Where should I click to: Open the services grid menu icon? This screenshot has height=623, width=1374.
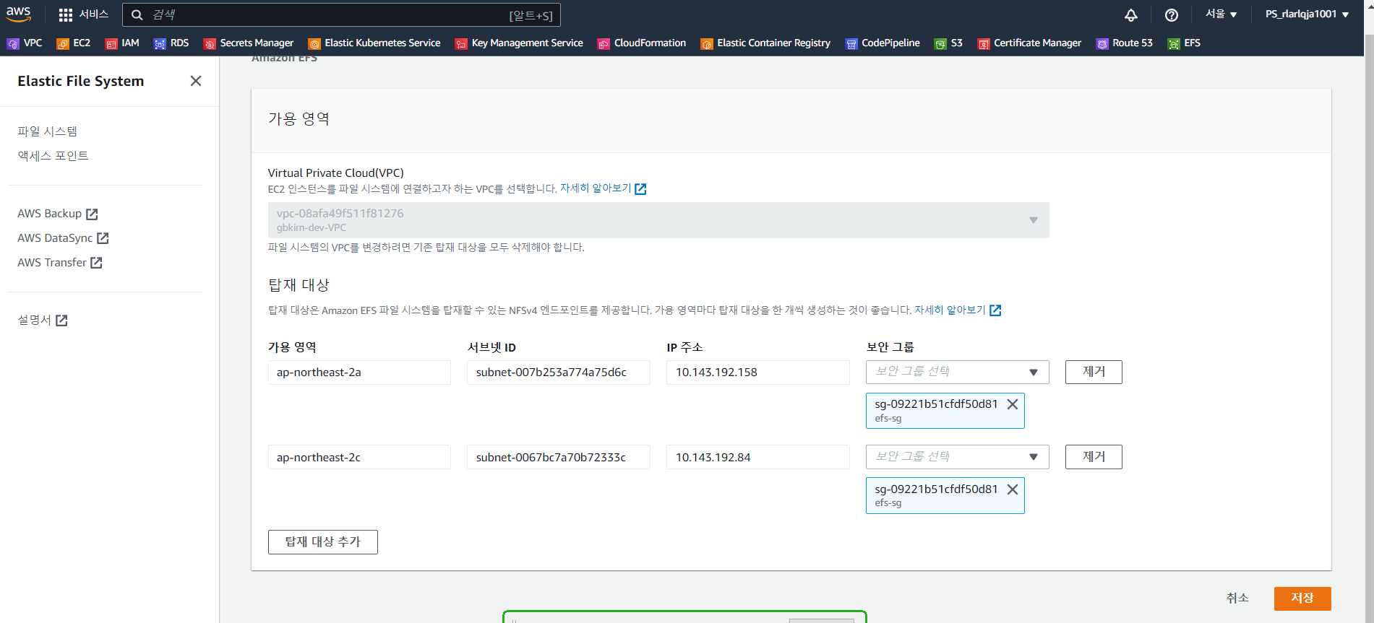66,14
